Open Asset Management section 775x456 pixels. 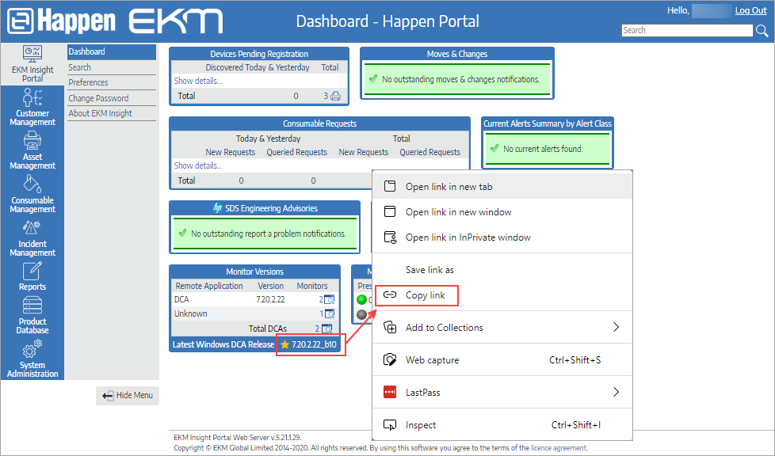pyautogui.click(x=32, y=150)
